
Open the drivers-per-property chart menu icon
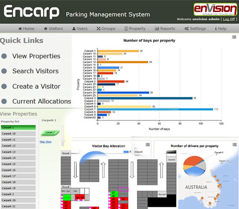(235, 145)
